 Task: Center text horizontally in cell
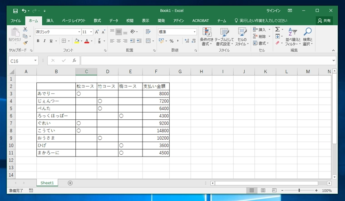tap(118, 41)
